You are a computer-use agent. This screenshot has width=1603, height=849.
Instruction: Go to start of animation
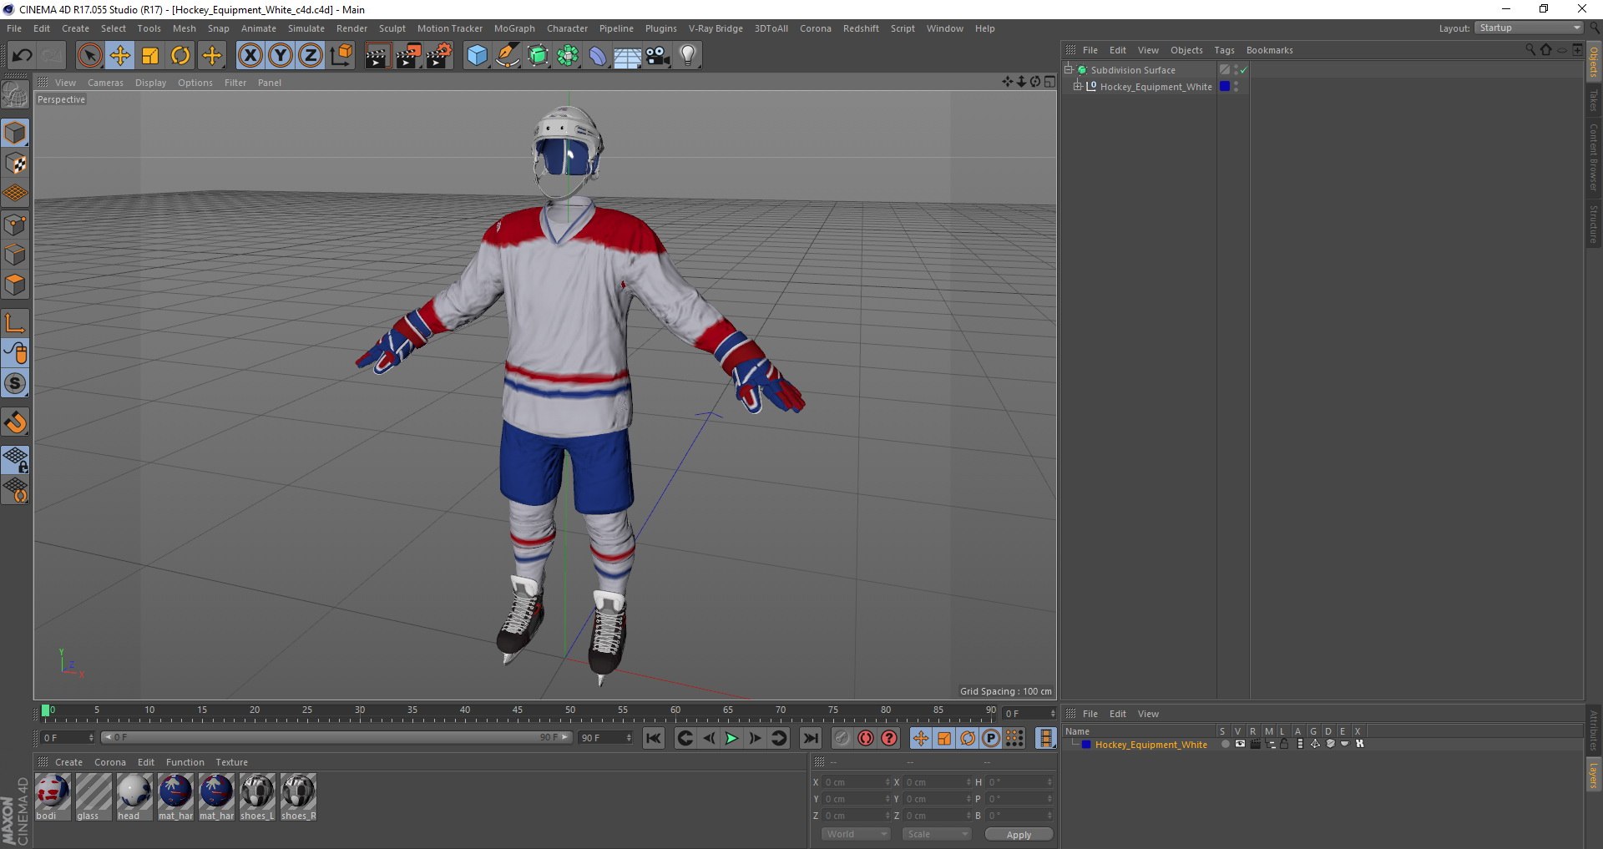[x=654, y=738]
